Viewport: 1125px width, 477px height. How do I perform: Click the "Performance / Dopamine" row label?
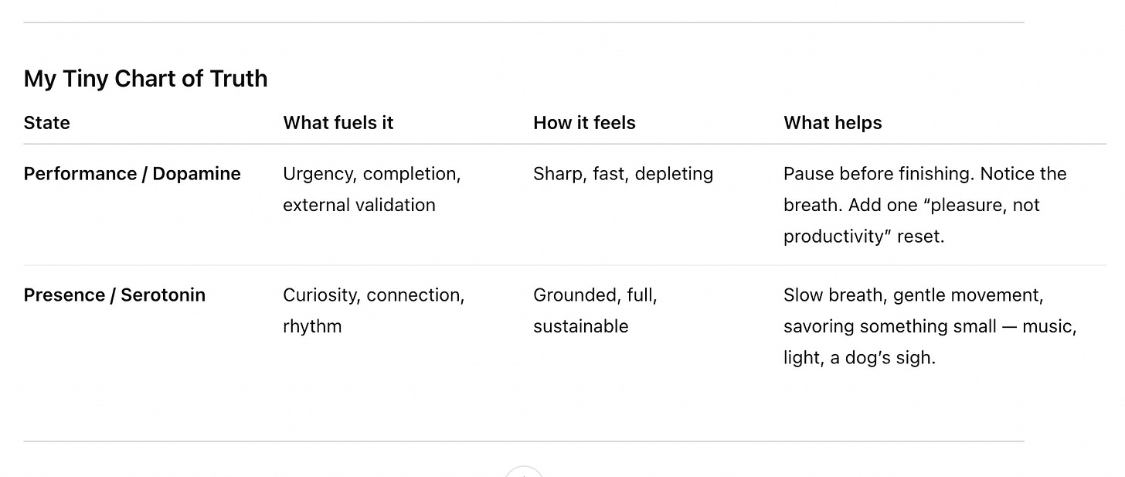[x=132, y=174]
